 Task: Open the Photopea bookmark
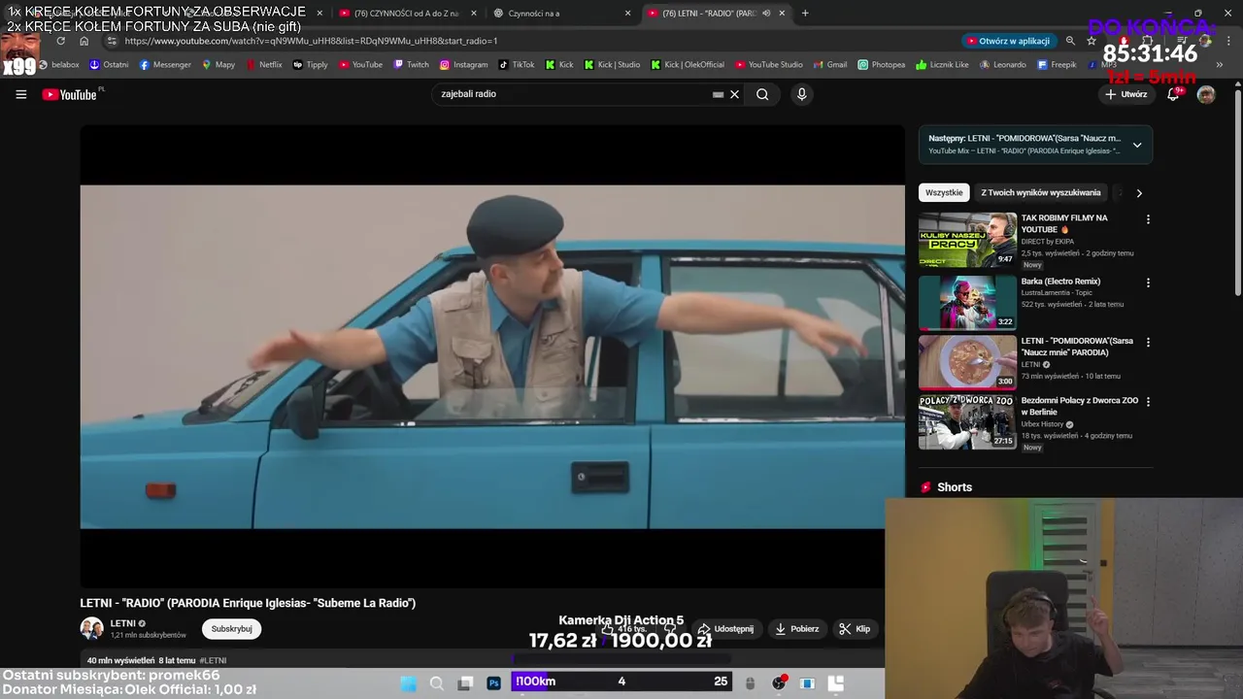pyautogui.click(x=881, y=65)
